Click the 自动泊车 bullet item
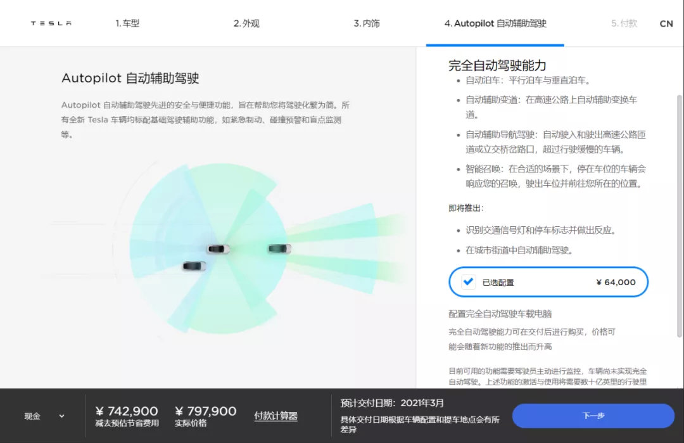 528,80
